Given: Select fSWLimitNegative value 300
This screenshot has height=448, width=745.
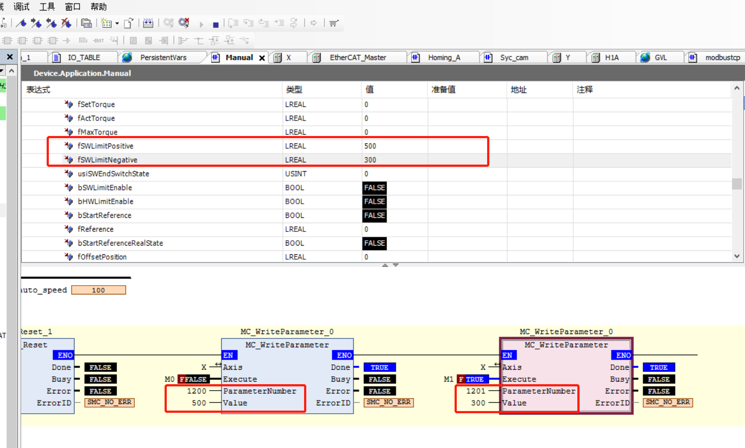Looking at the screenshot, I should click(370, 160).
